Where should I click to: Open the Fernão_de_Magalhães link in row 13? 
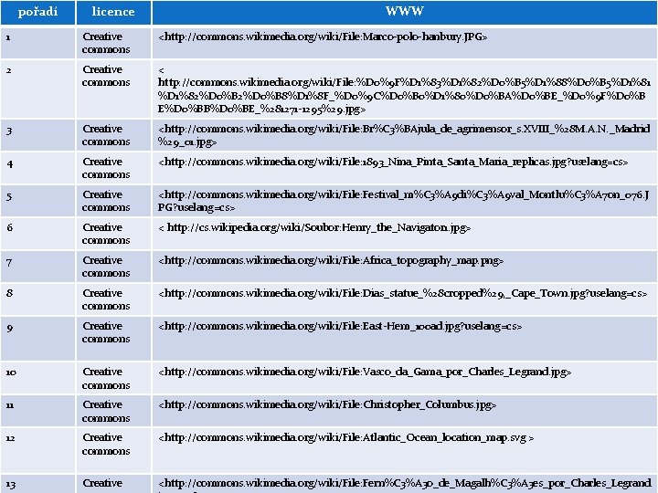click(405, 486)
